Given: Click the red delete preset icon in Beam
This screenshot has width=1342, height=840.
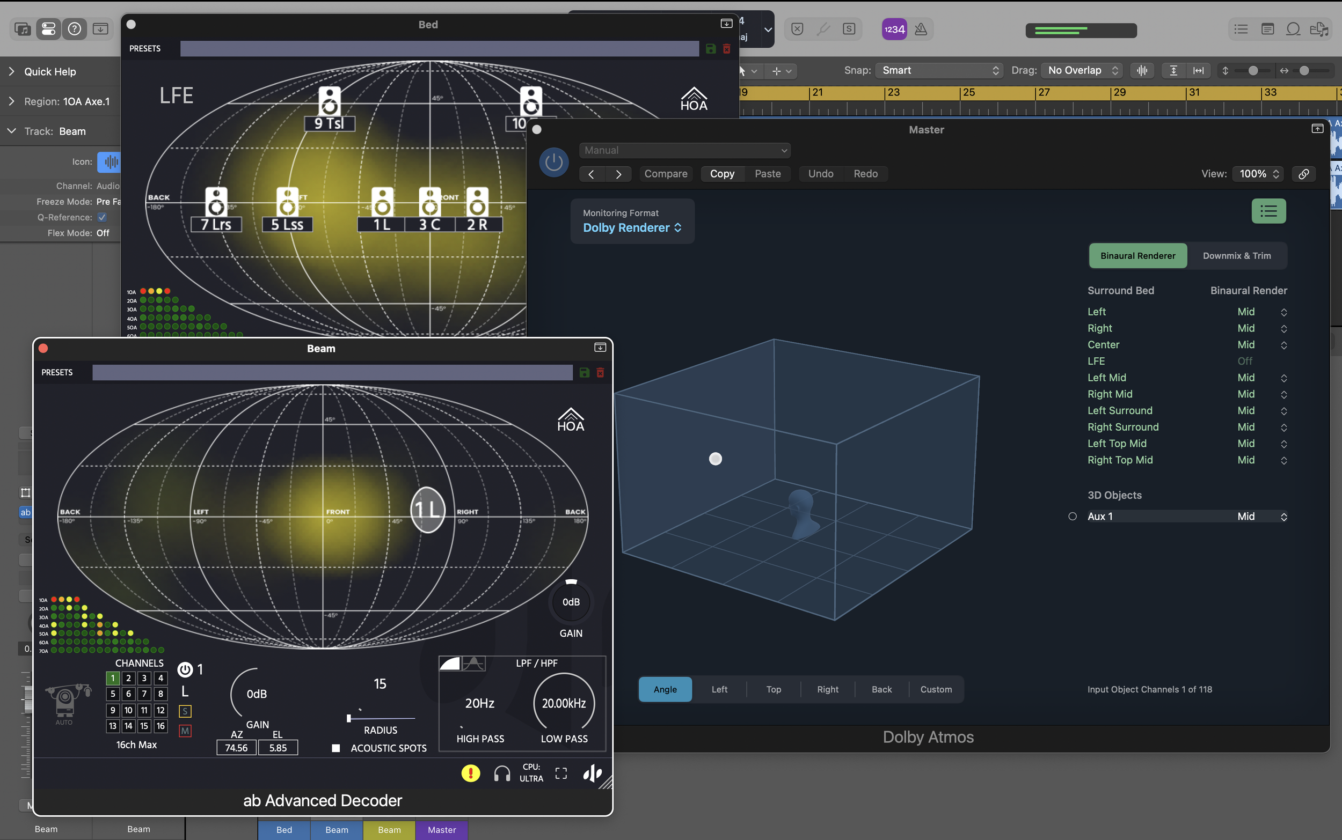Looking at the screenshot, I should [600, 372].
